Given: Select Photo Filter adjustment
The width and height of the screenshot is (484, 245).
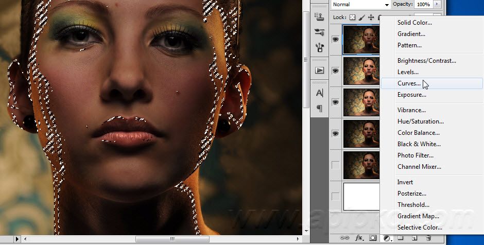Looking at the screenshot, I should click(x=415, y=155).
